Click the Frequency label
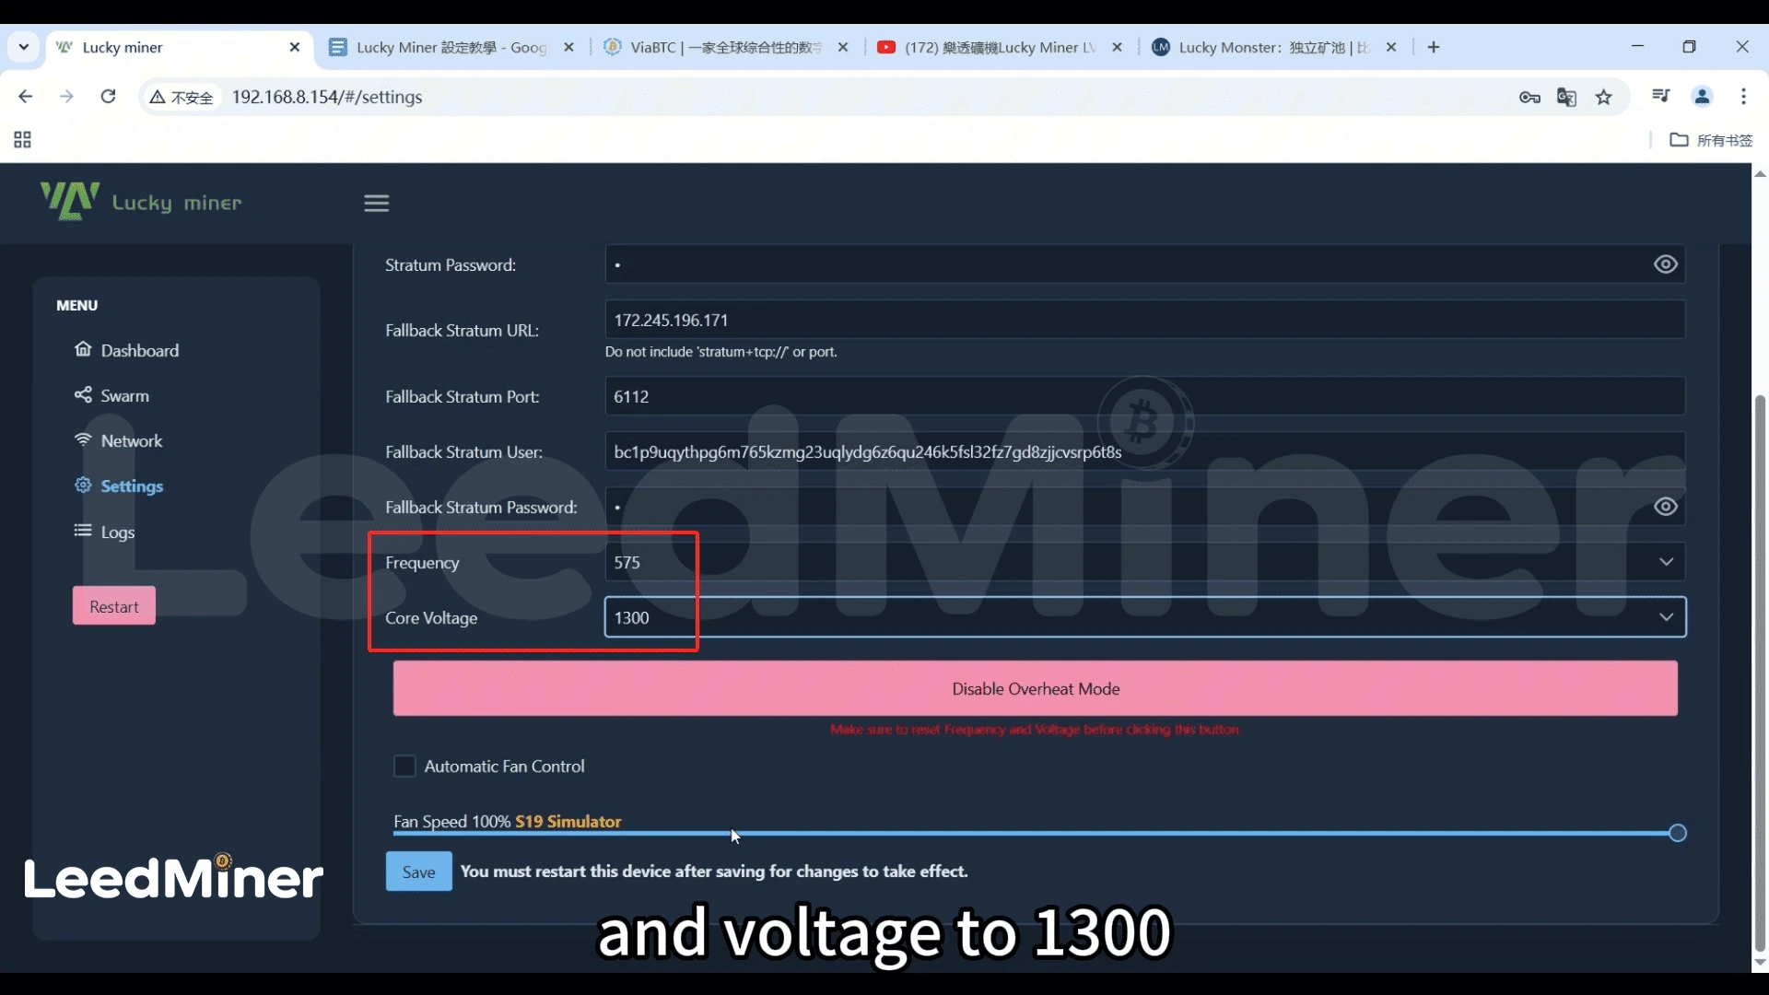Viewport: 1769px width, 995px height. (422, 563)
